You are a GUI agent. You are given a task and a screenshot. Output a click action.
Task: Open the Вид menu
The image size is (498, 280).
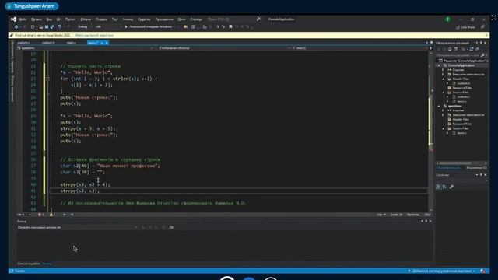click(x=49, y=19)
